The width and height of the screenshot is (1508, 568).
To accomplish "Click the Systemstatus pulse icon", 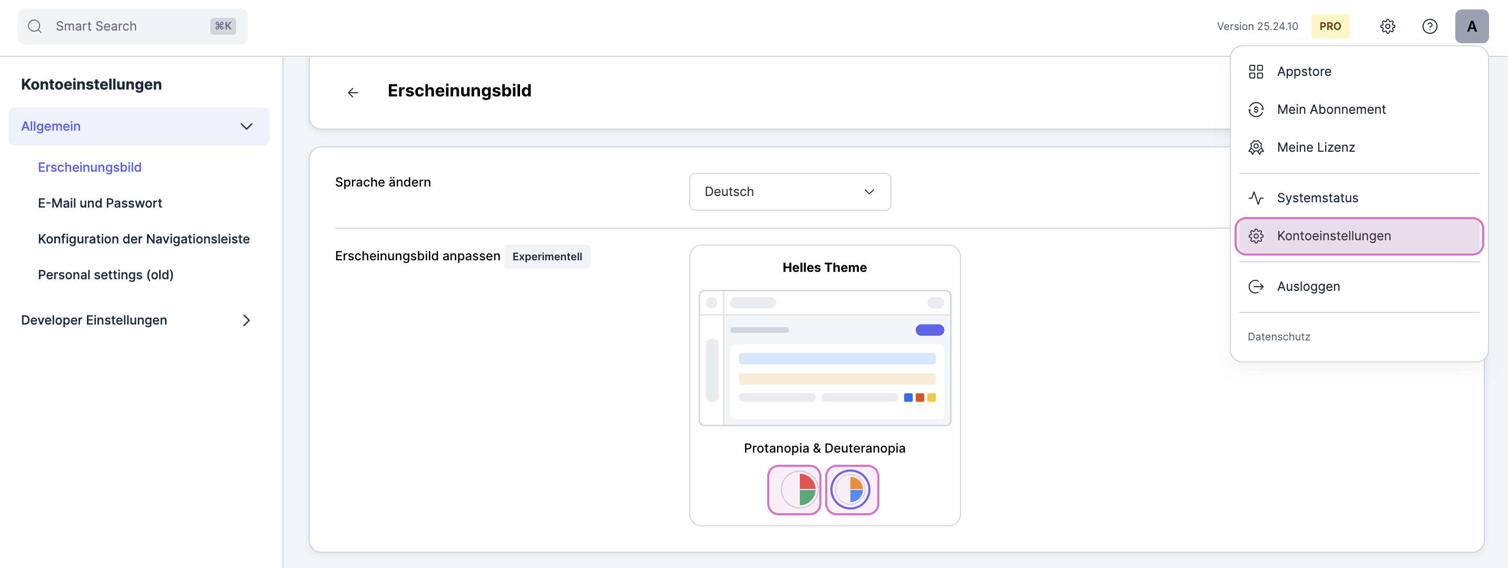I will tap(1256, 198).
